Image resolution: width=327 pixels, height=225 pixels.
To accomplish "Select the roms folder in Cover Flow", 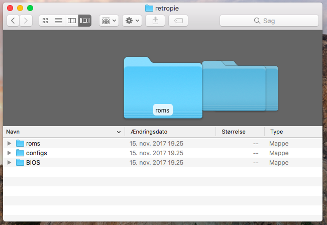I will pyautogui.click(x=163, y=87).
